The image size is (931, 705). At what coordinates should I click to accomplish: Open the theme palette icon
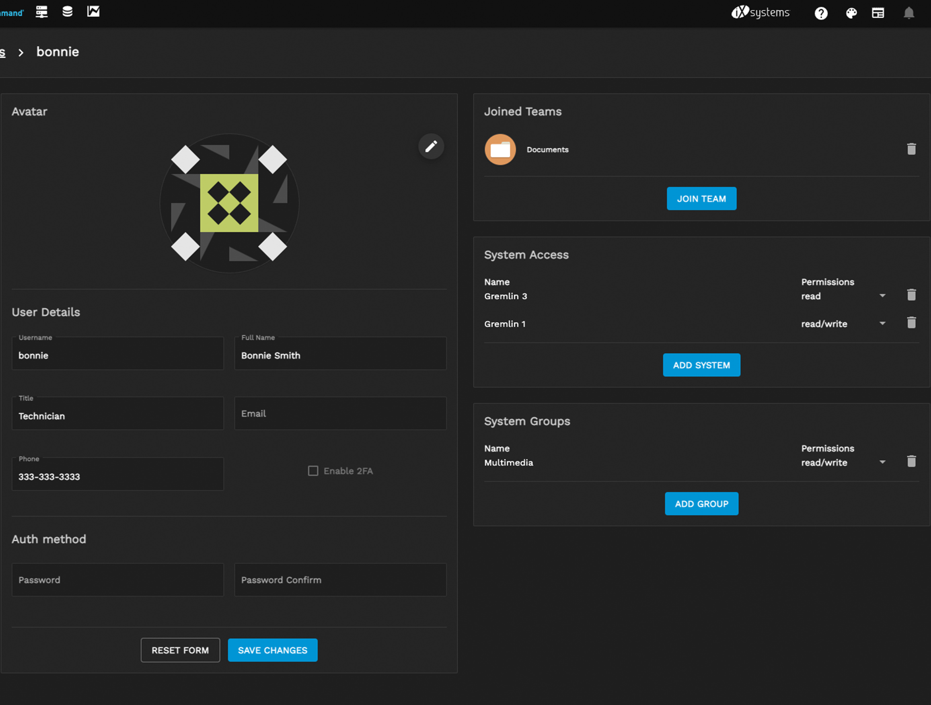(851, 13)
